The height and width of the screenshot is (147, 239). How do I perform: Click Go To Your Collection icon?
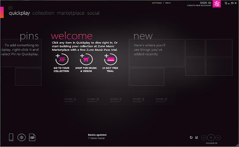62,60
